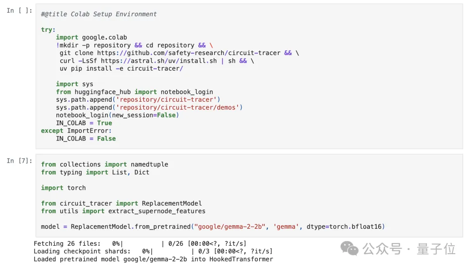Click the 'IN_COLAB = True' assignment line

84,123
